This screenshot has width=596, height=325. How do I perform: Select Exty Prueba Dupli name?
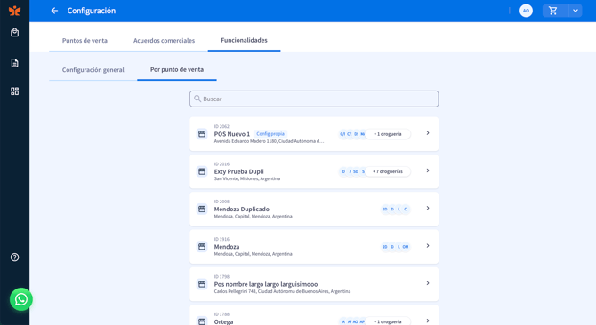tap(238, 171)
